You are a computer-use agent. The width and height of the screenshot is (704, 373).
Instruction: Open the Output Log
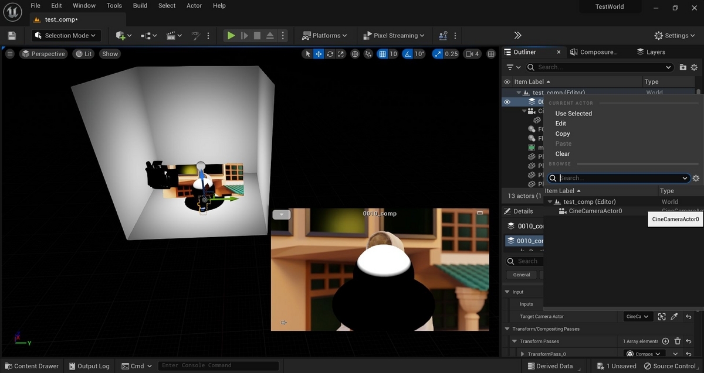point(88,366)
